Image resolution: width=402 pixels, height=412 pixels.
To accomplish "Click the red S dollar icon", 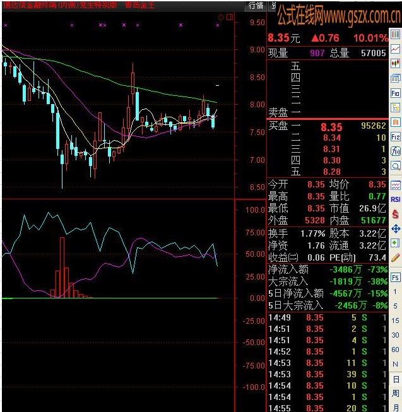I will 396,214.
